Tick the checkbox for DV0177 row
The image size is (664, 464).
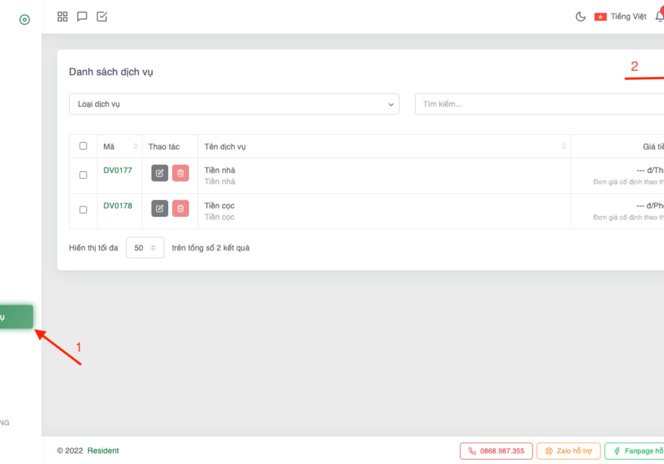pos(83,175)
